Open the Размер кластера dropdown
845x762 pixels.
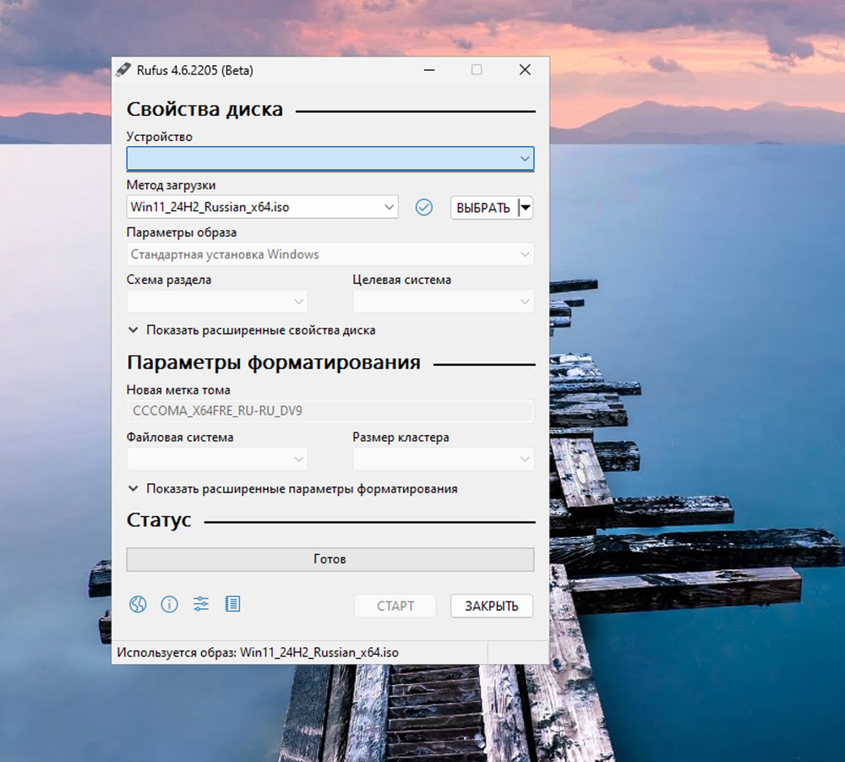[444, 459]
